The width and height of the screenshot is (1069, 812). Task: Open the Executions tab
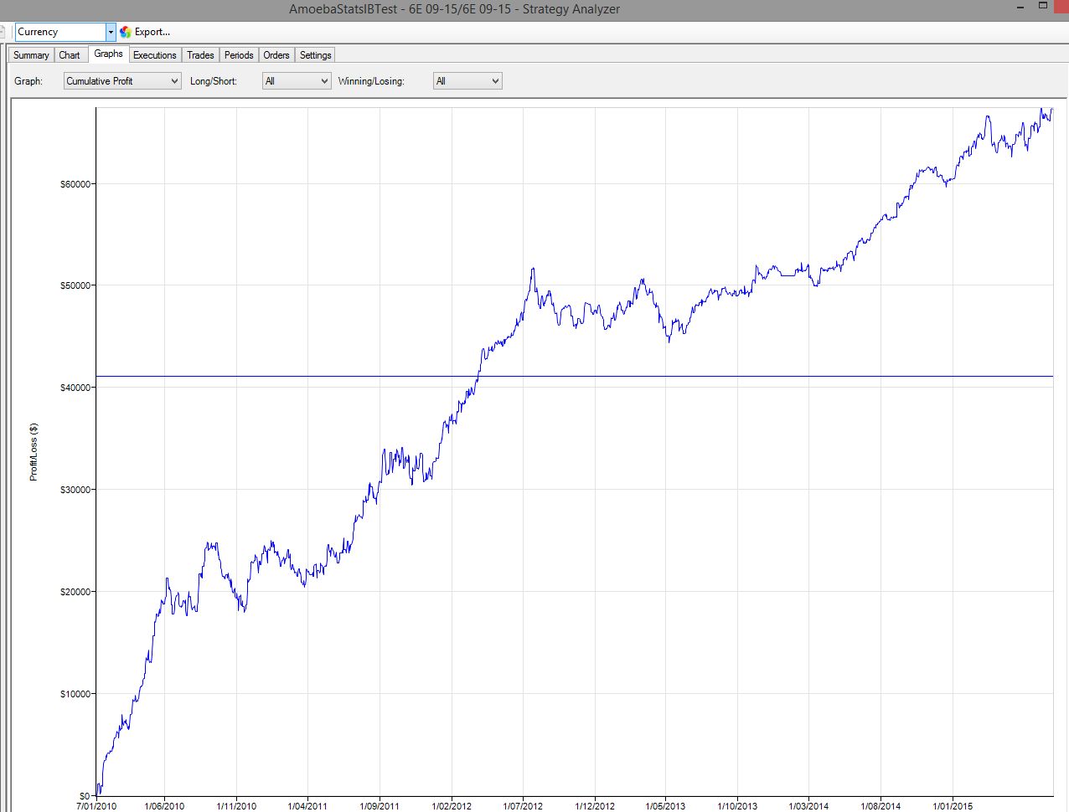(155, 55)
